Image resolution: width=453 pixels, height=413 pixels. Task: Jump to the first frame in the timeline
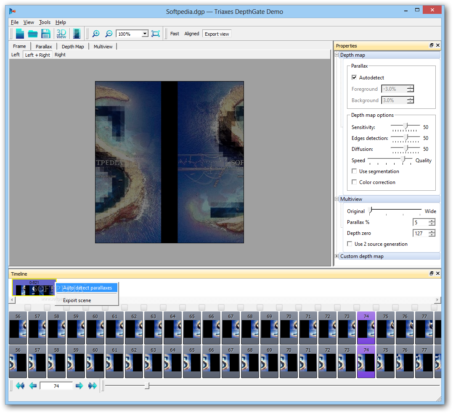point(20,386)
